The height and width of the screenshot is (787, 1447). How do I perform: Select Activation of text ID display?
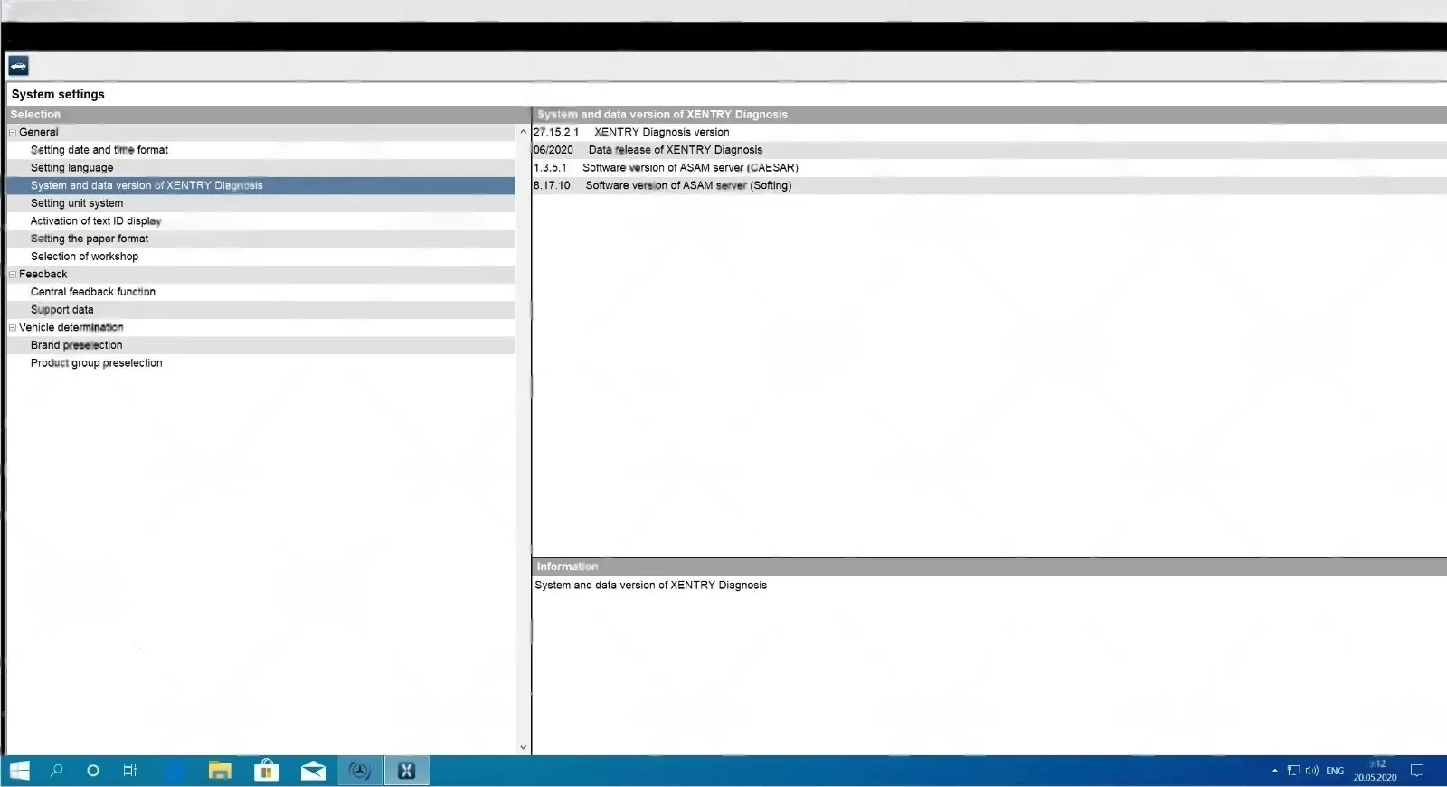coord(261,221)
